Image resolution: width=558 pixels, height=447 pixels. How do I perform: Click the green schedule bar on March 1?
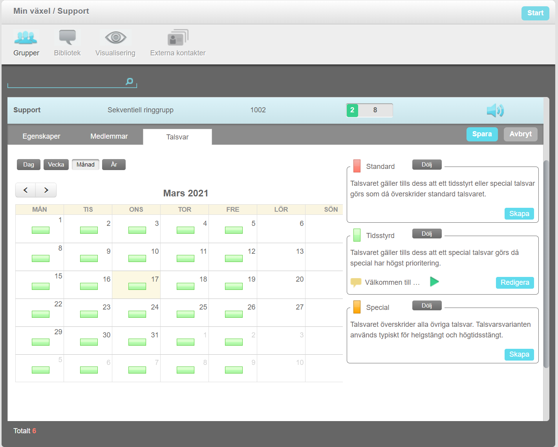[40, 230]
